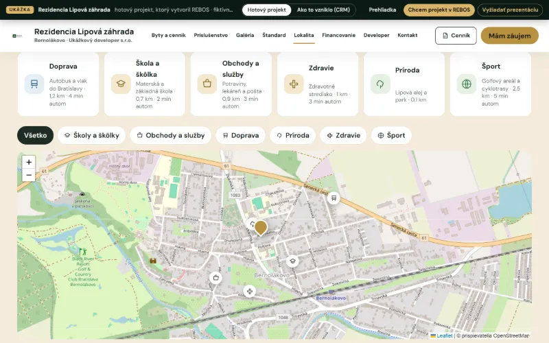Click the health cross marker on the map
This screenshot has height=343, width=549.
(250, 291)
